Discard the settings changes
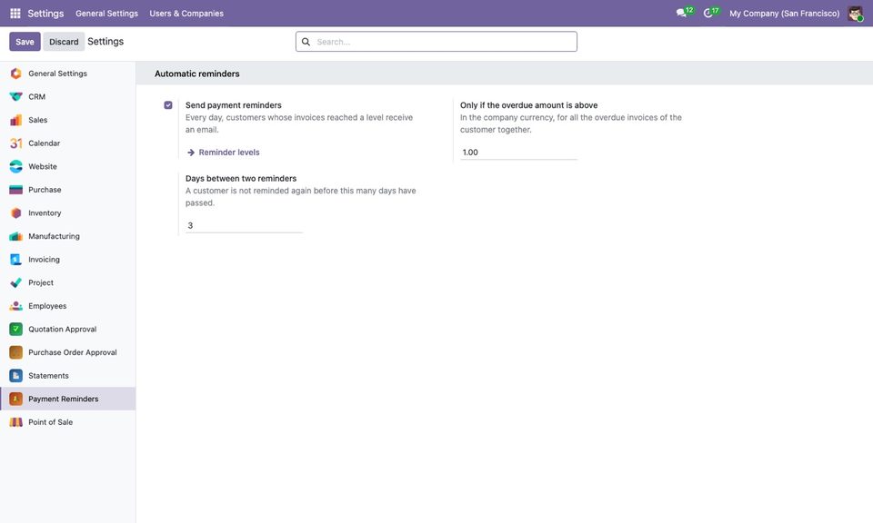Image resolution: width=873 pixels, height=523 pixels. 64,42
